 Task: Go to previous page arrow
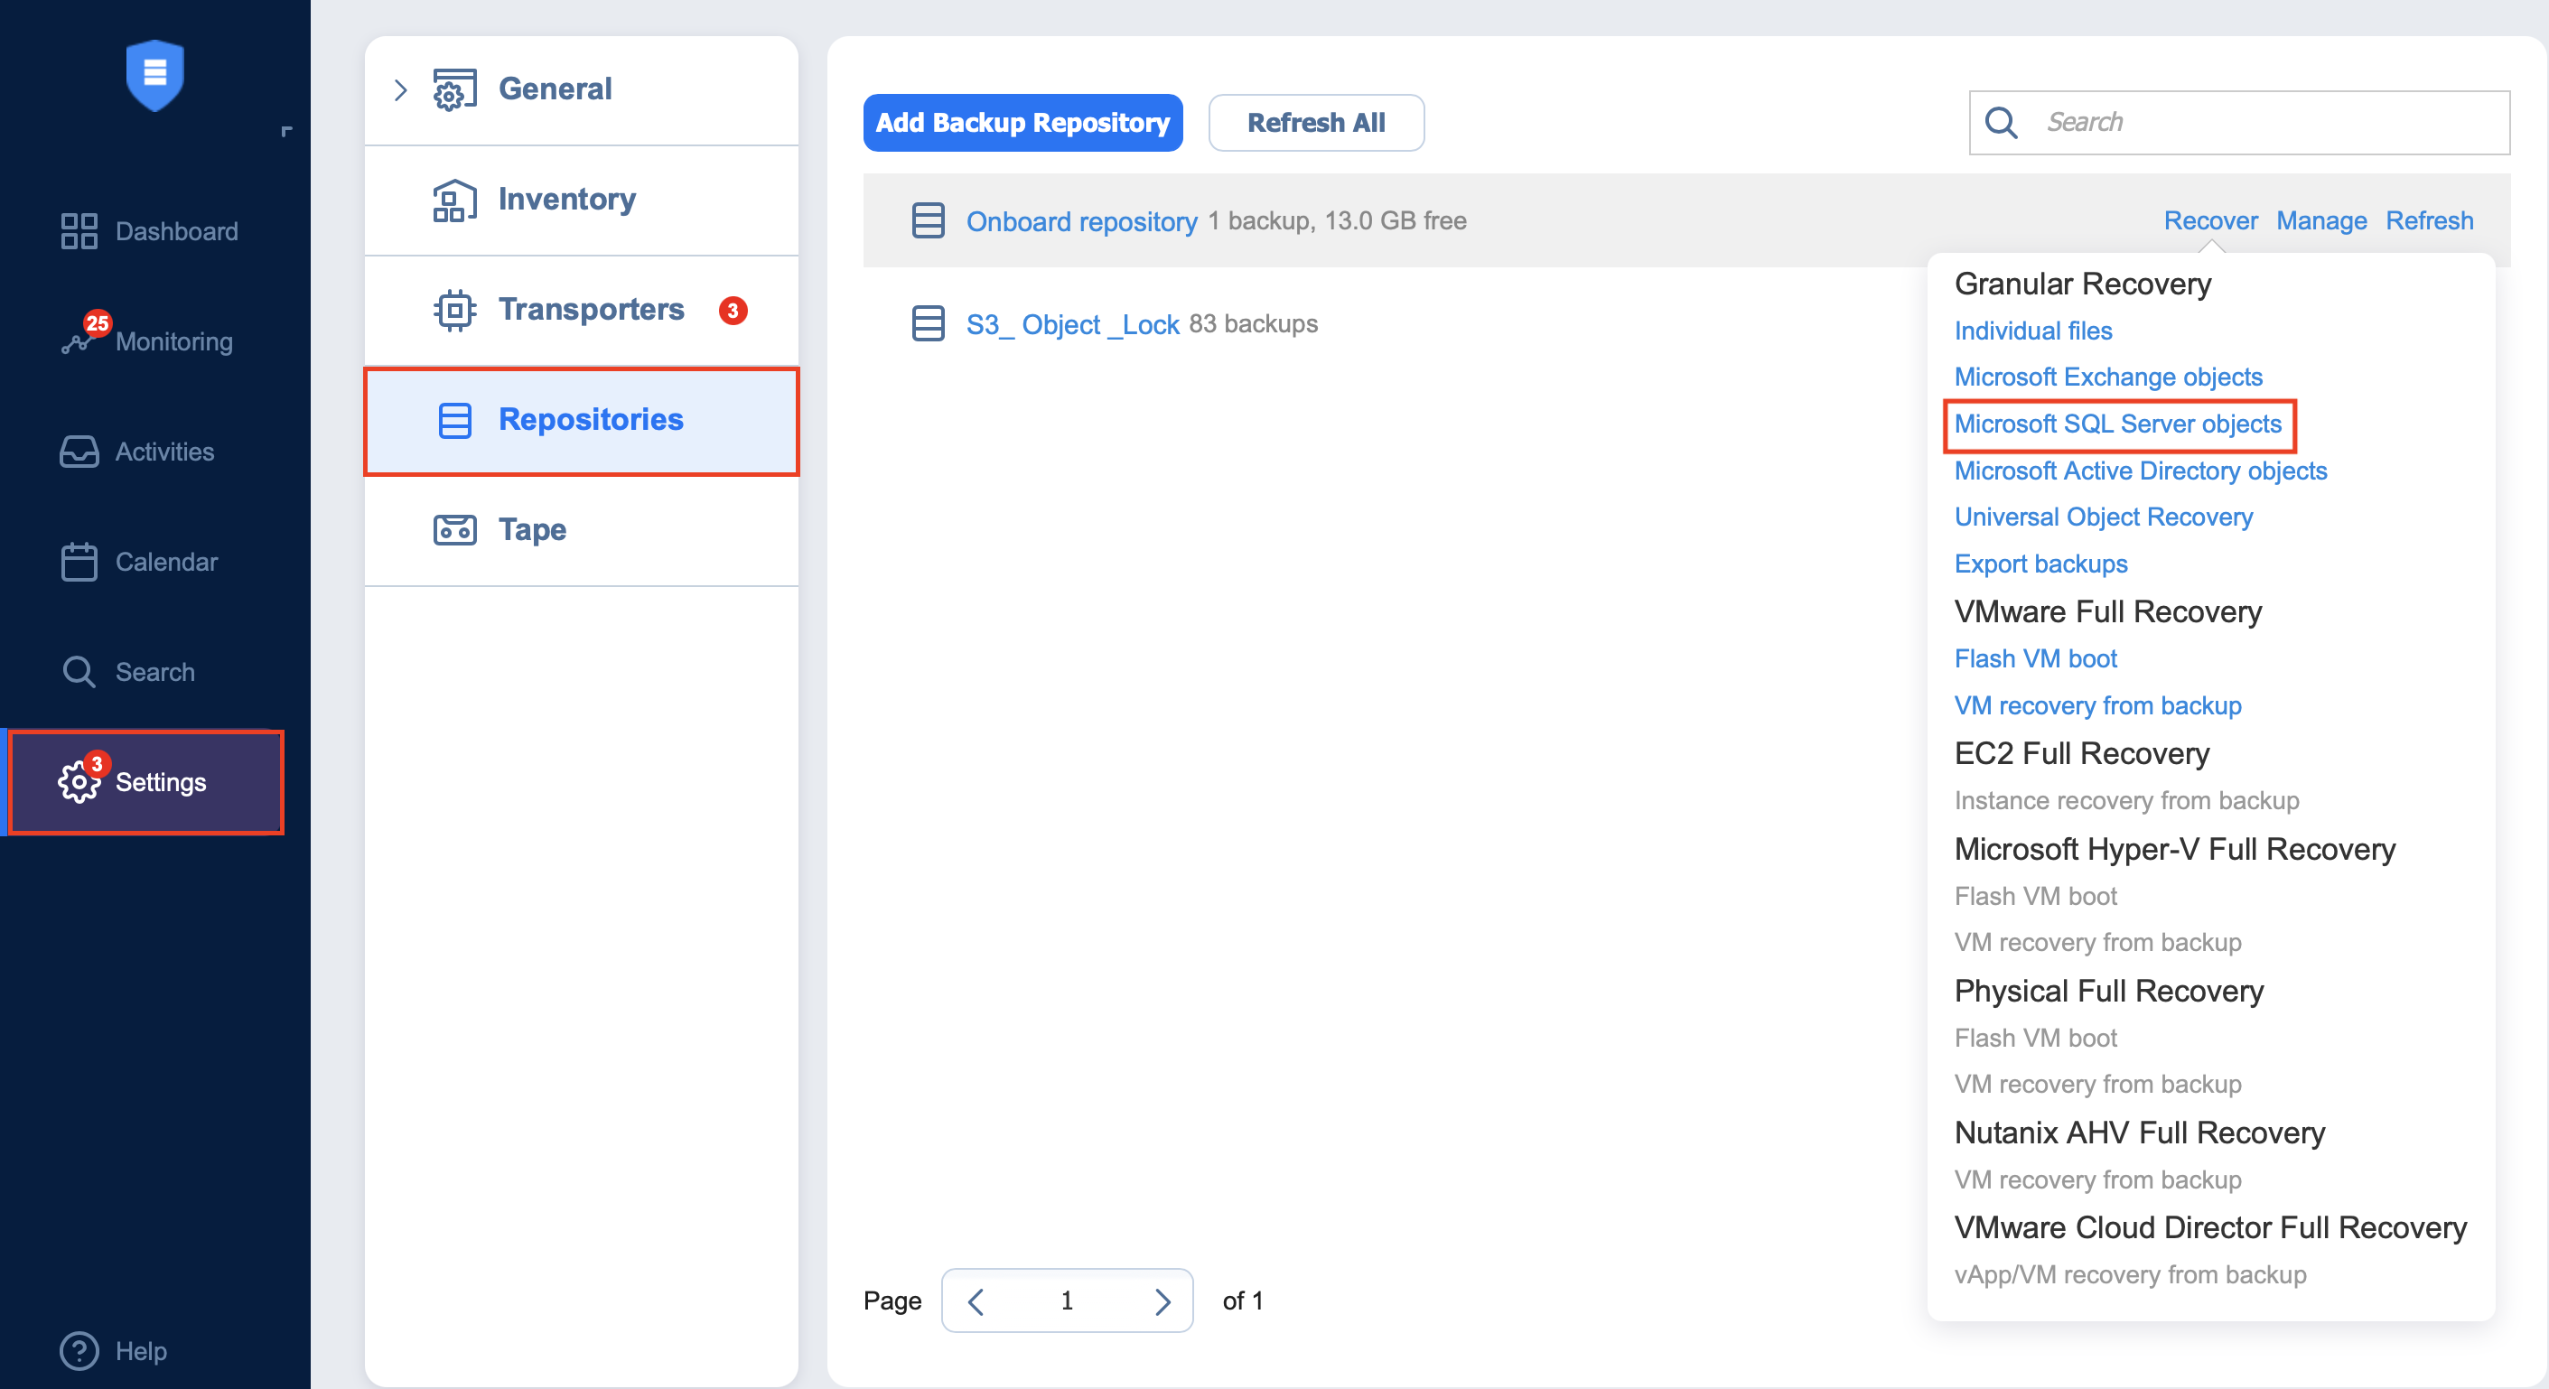(x=976, y=1302)
